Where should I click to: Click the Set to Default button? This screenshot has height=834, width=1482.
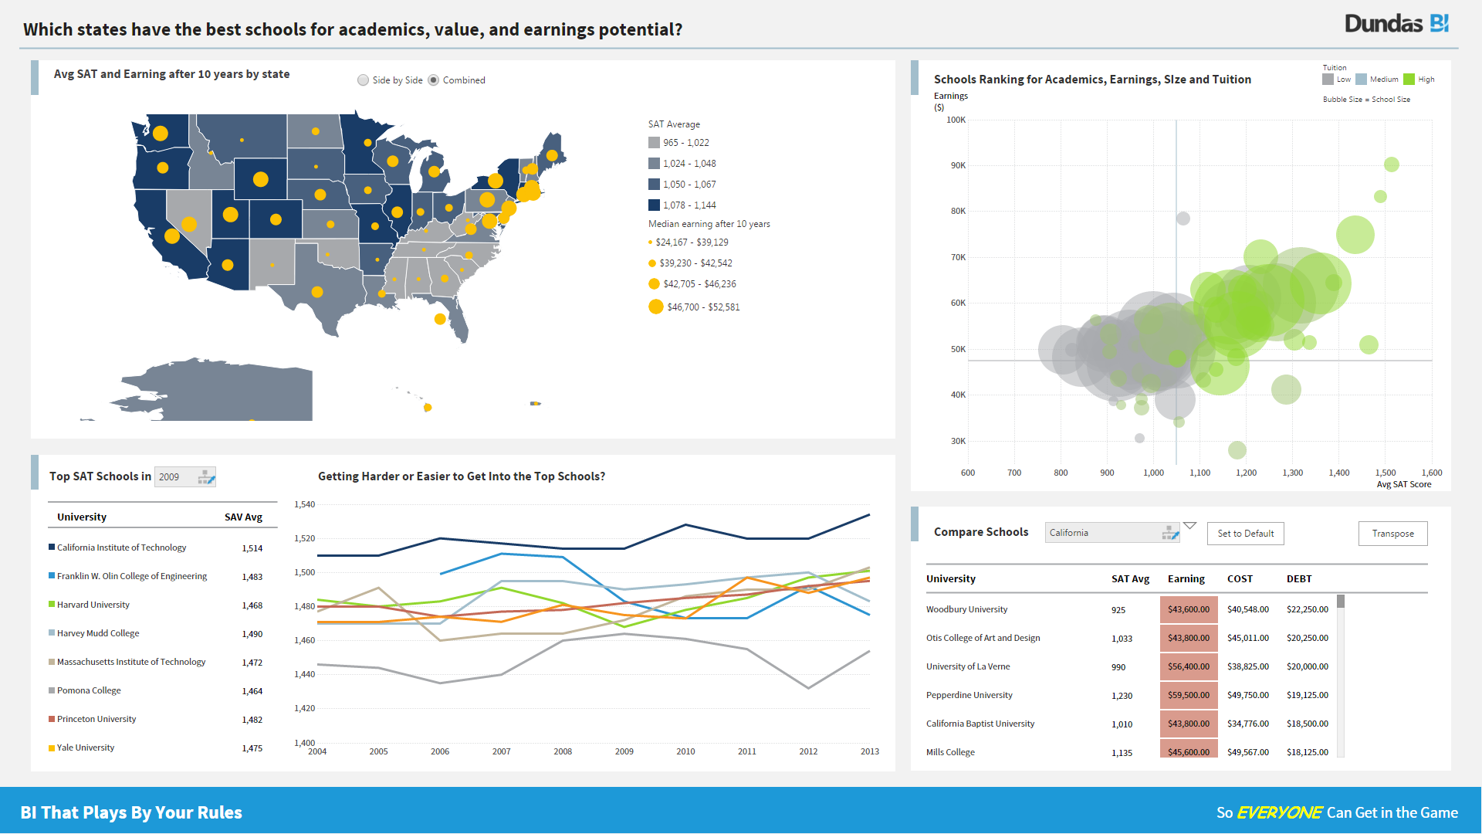1246,534
